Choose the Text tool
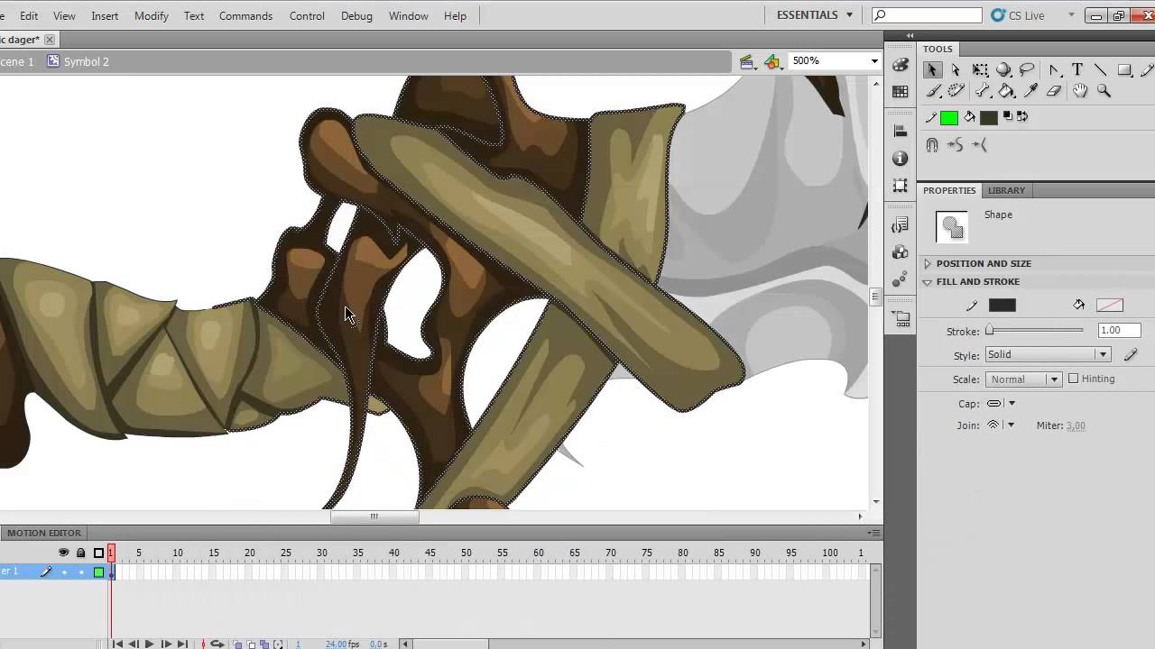Viewport: 1155px width, 649px height. 1077,70
